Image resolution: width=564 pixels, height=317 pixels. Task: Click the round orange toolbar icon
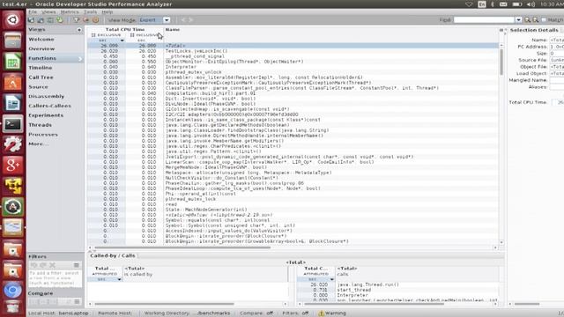[x=96, y=20]
